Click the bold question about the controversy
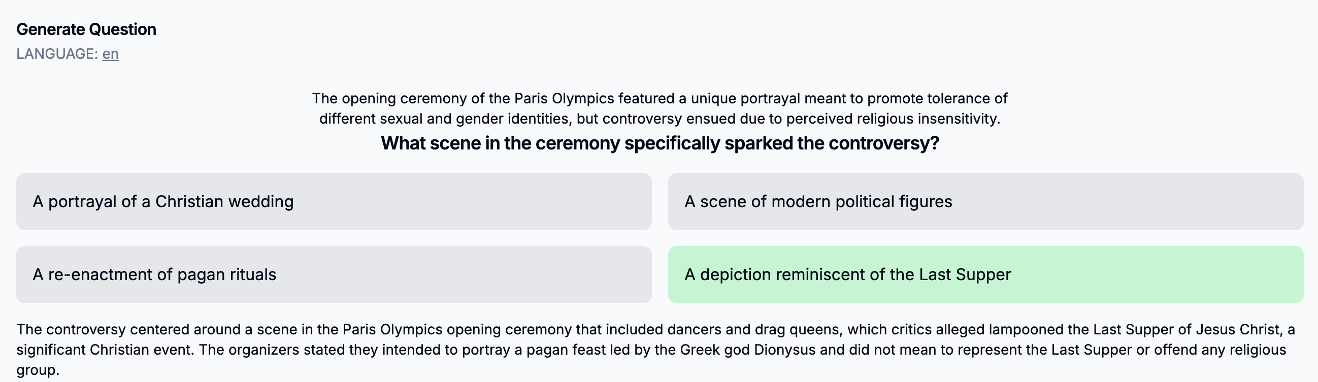This screenshot has height=382, width=1318. coord(660,143)
